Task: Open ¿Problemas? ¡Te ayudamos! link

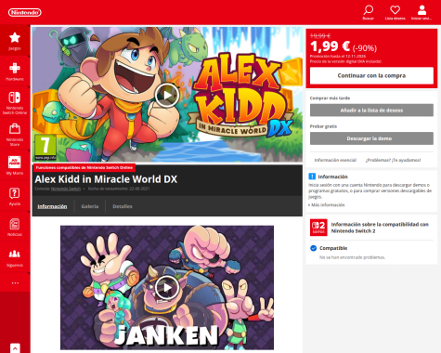Action: pyautogui.click(x=393, y=160)
